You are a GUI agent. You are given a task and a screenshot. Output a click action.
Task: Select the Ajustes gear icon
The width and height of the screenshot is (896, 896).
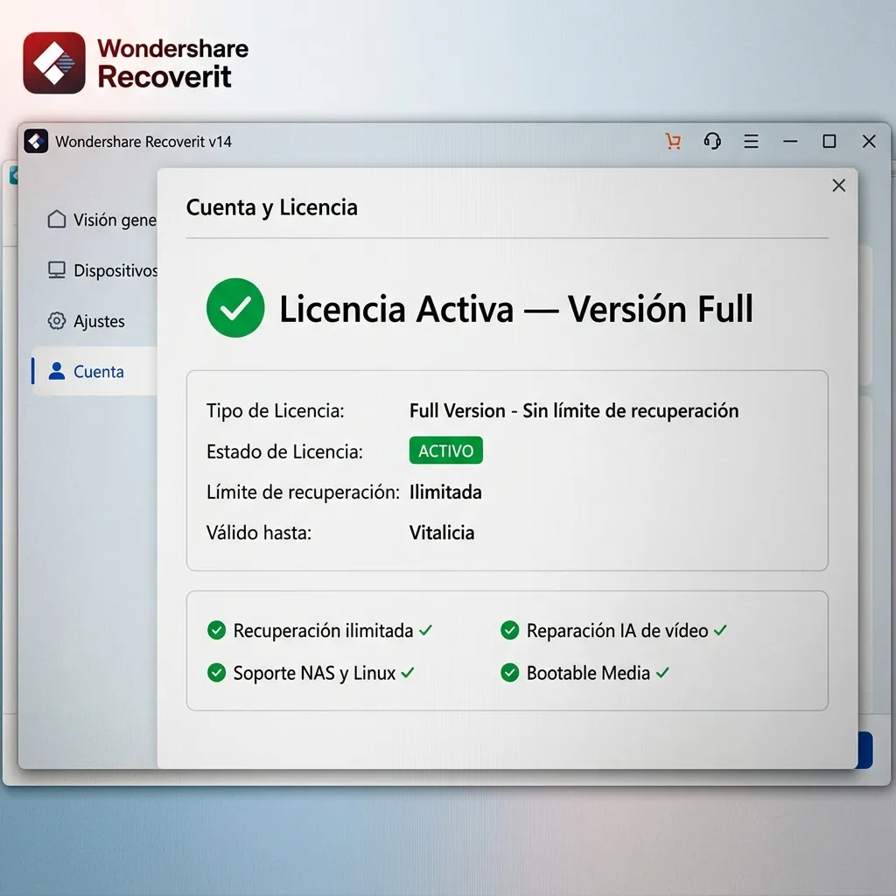[57, 320]
